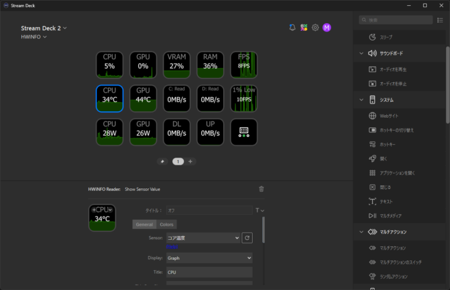
Task: Select the ホットキーの切り替え action
Action: 399,130
